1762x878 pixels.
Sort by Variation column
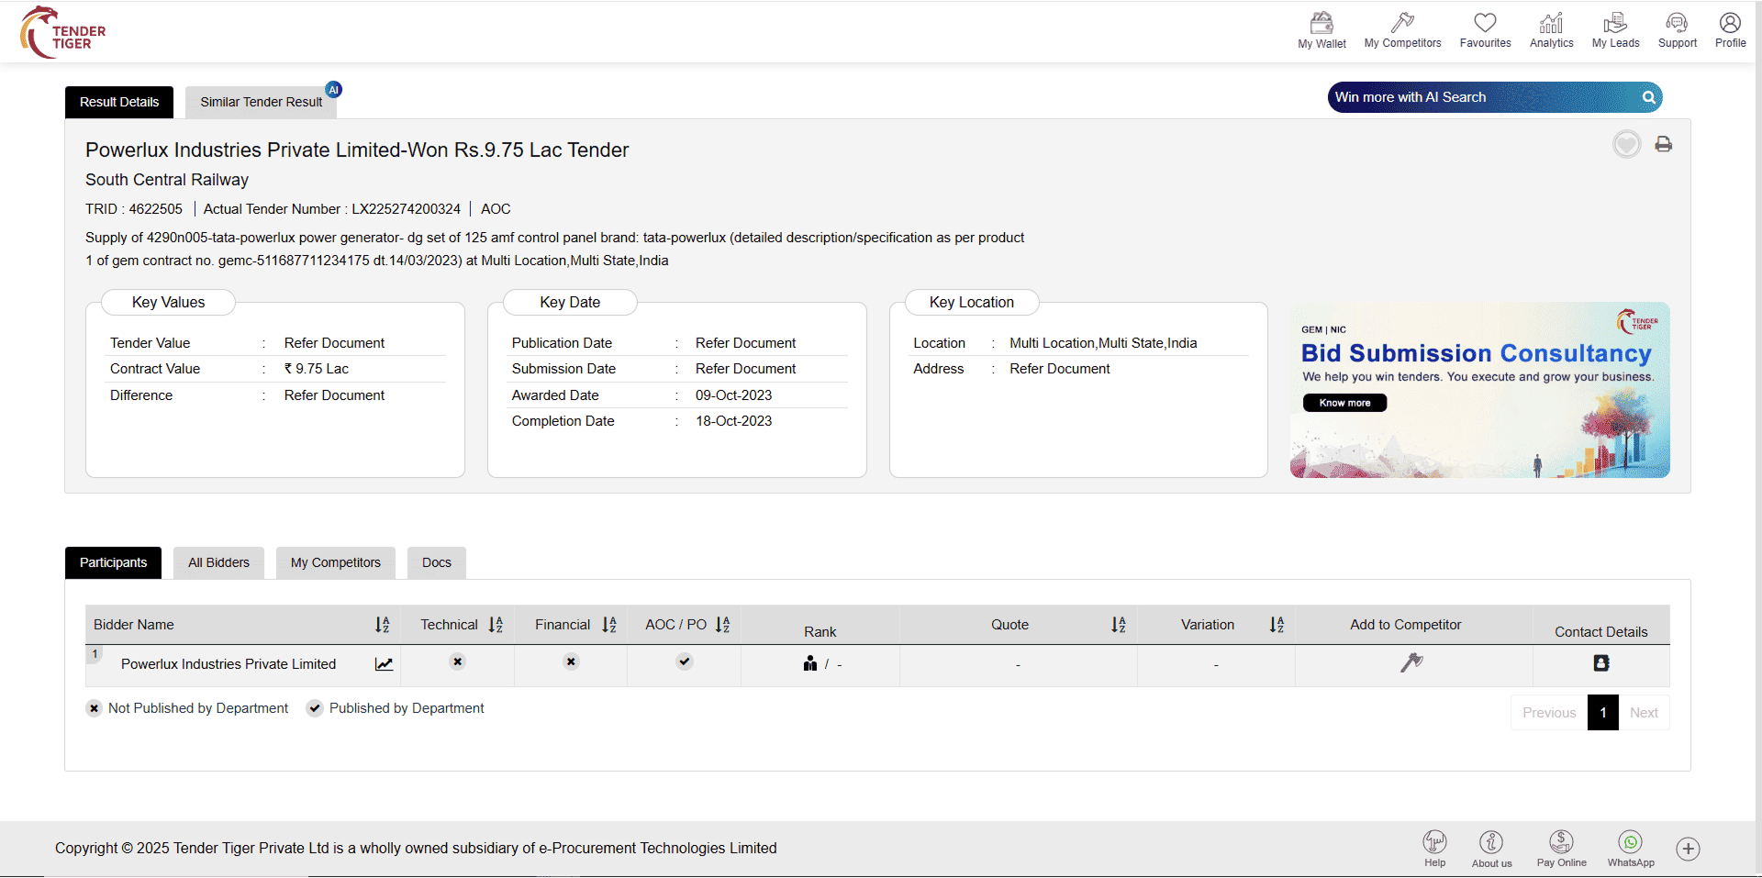[x=1276, y=625]
